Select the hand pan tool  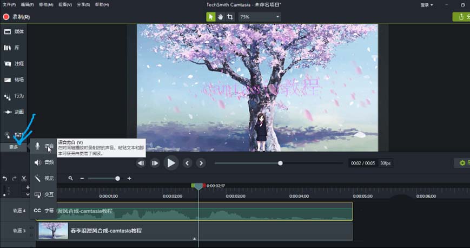point(220,17)
